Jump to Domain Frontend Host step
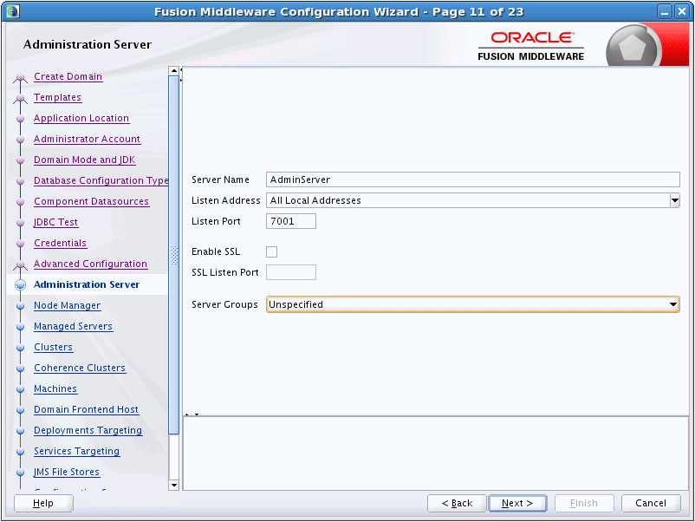Viewport: 695px width, 522px height. 86,410
